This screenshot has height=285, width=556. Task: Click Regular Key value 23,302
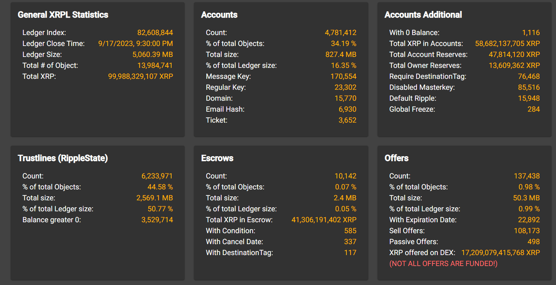click(x=345, y=87)
